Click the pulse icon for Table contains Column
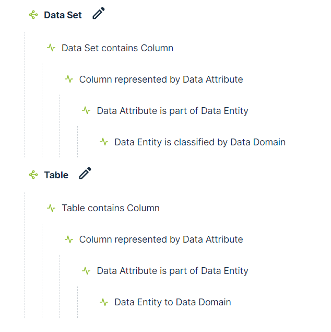The image size is (331, 332). coord(51,208)
